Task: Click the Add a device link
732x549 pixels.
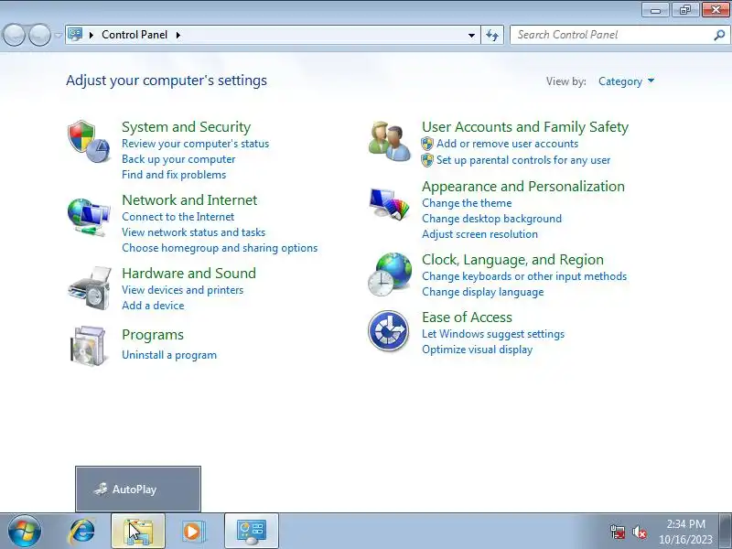Action: [x=153, y=306]
